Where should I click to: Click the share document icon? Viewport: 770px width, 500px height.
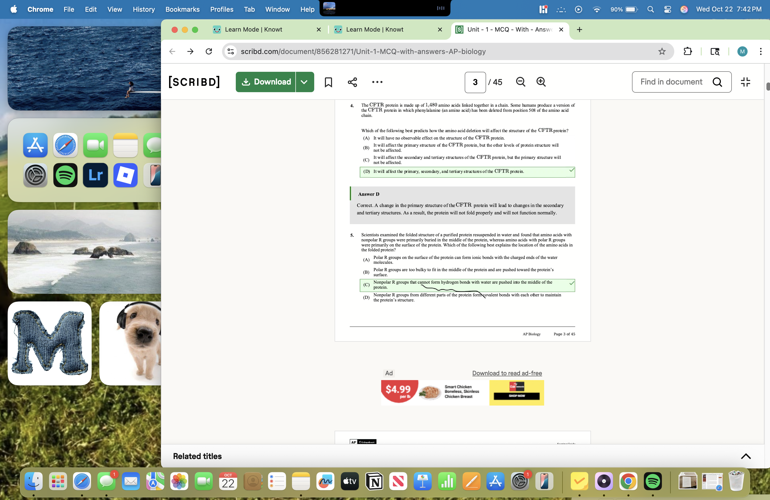pos(352,82)
